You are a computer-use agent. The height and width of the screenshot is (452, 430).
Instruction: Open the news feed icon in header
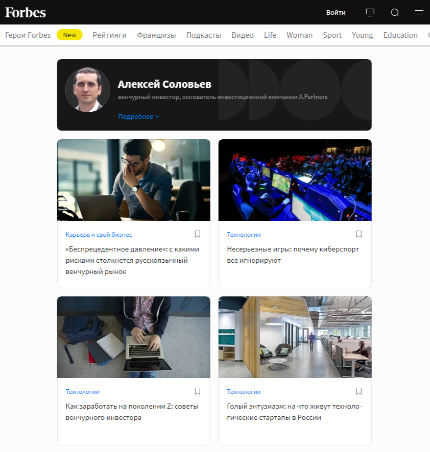click(370, 12)
